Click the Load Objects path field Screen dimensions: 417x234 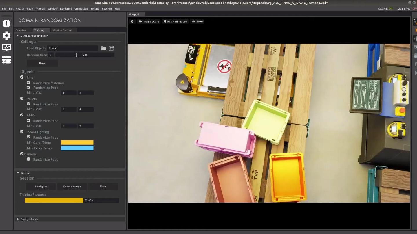coord(72,48)
